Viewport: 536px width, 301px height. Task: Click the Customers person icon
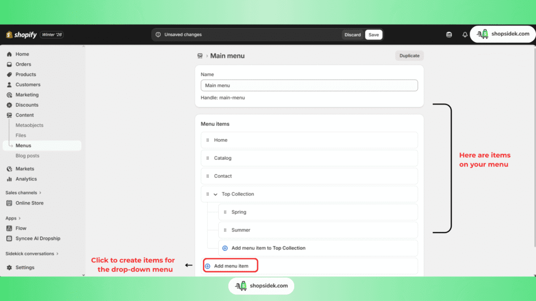[x=9, y=85]
